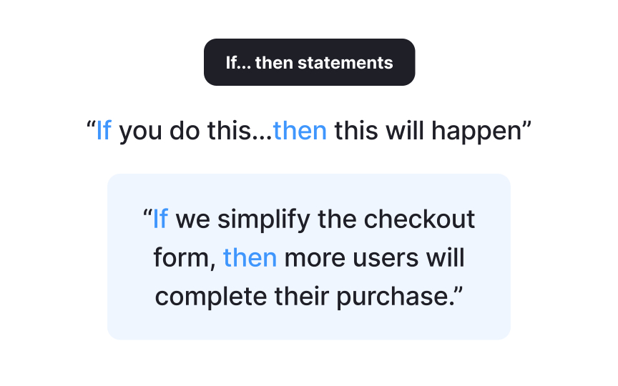The height and width of the screenshot is (386, 618).
Task: Click the "If... then statements" dark button
Action: (x=309, y=62)
